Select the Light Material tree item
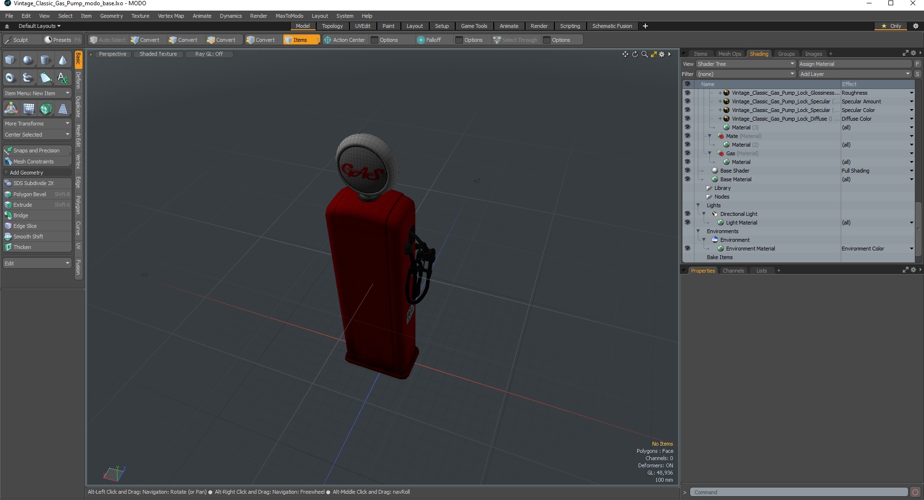This screenshot has width=924, height=500. pos(741,223)
